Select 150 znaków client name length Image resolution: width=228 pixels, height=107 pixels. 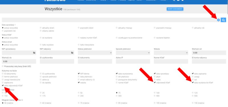193,103
